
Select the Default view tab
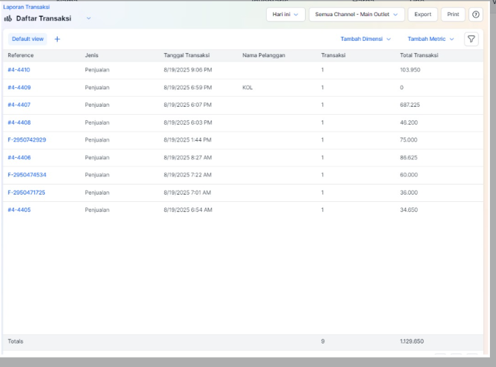tap(27, 39)
